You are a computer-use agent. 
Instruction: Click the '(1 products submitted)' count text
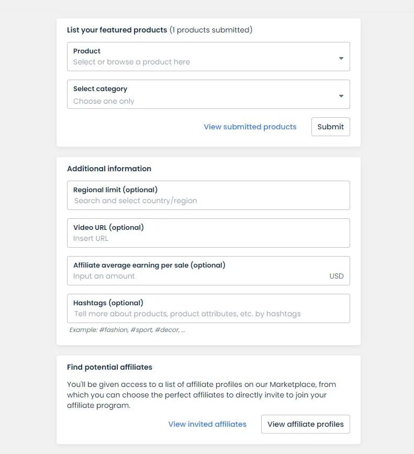211,30
